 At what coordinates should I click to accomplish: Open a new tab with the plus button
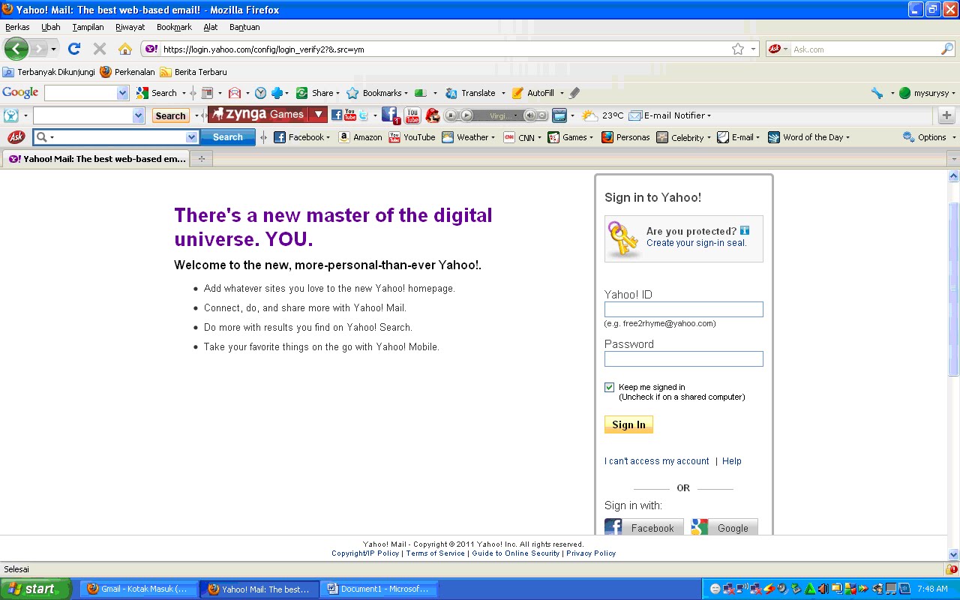point(202,159)
